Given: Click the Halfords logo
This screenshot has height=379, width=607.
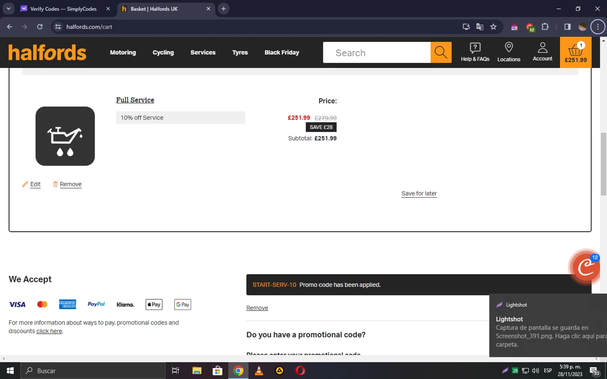Looking at the screenshot, I should coord(47,53).
